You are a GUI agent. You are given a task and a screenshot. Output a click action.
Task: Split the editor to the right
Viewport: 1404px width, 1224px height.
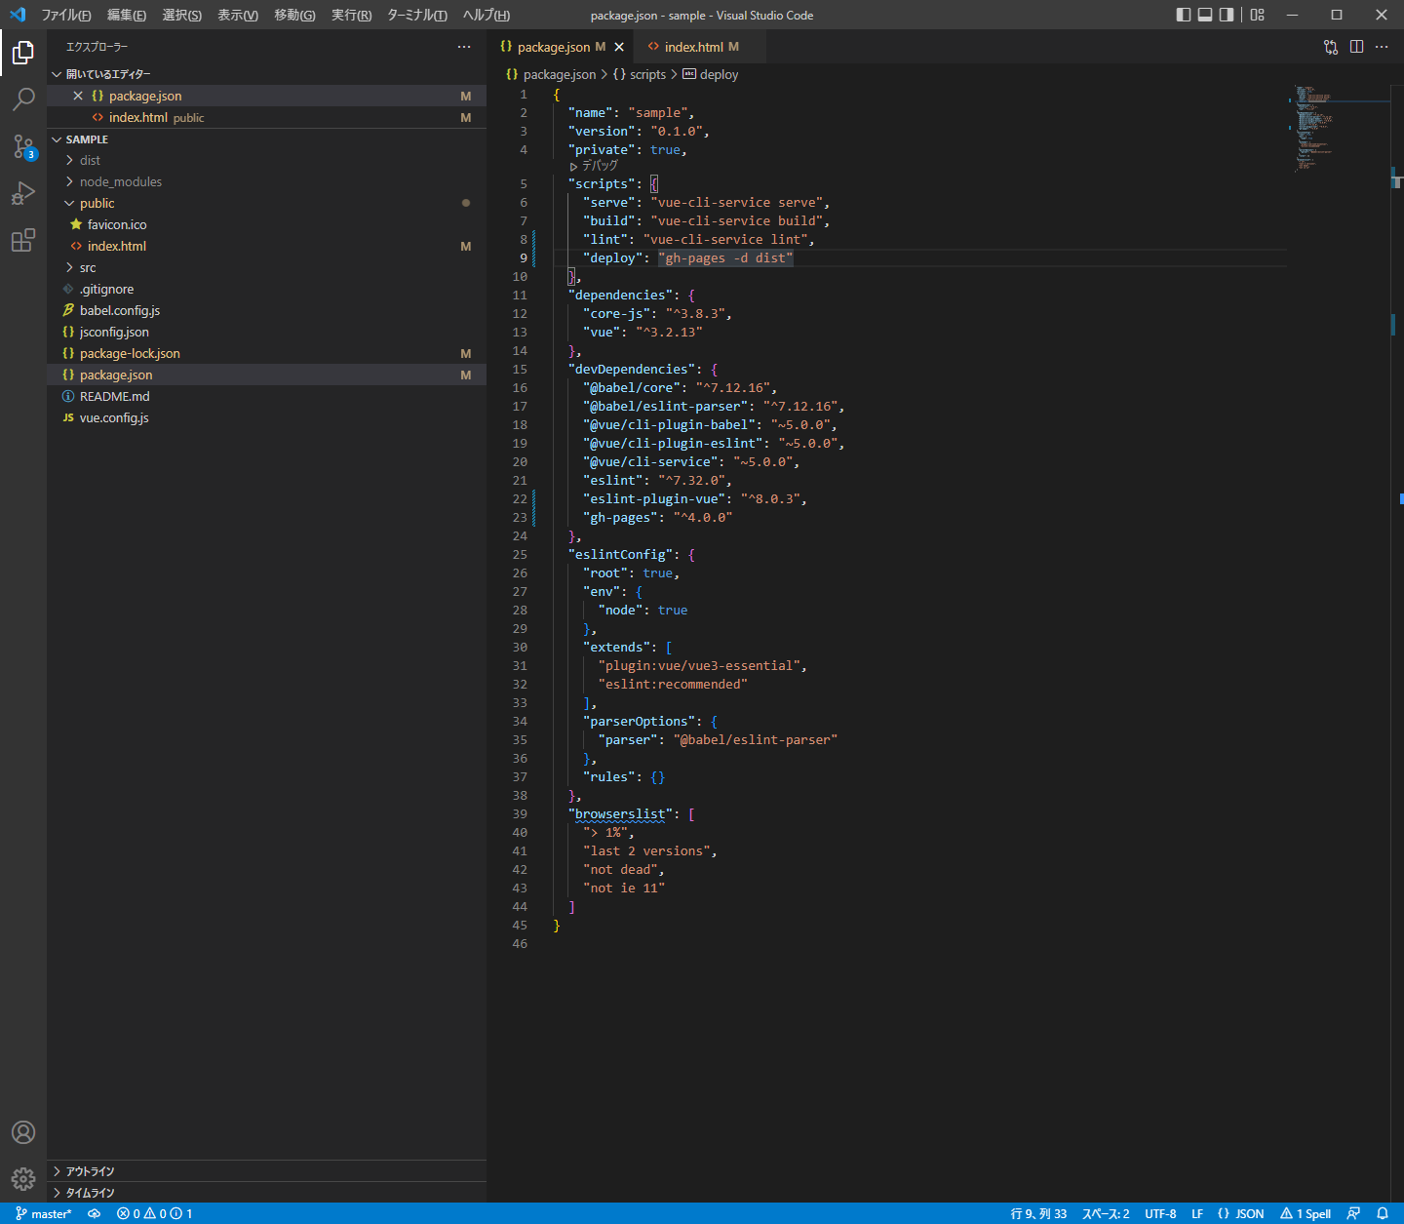pos(1356,47)
